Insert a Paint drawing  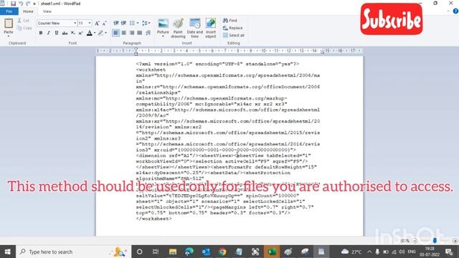coord(178,28)
